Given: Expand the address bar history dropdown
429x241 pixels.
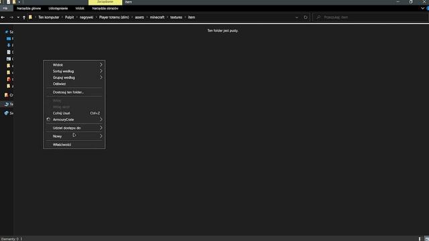Looking at the screenshot, I should tap(296, 17).
